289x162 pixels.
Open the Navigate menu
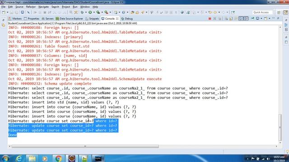[x=43, y=7]
